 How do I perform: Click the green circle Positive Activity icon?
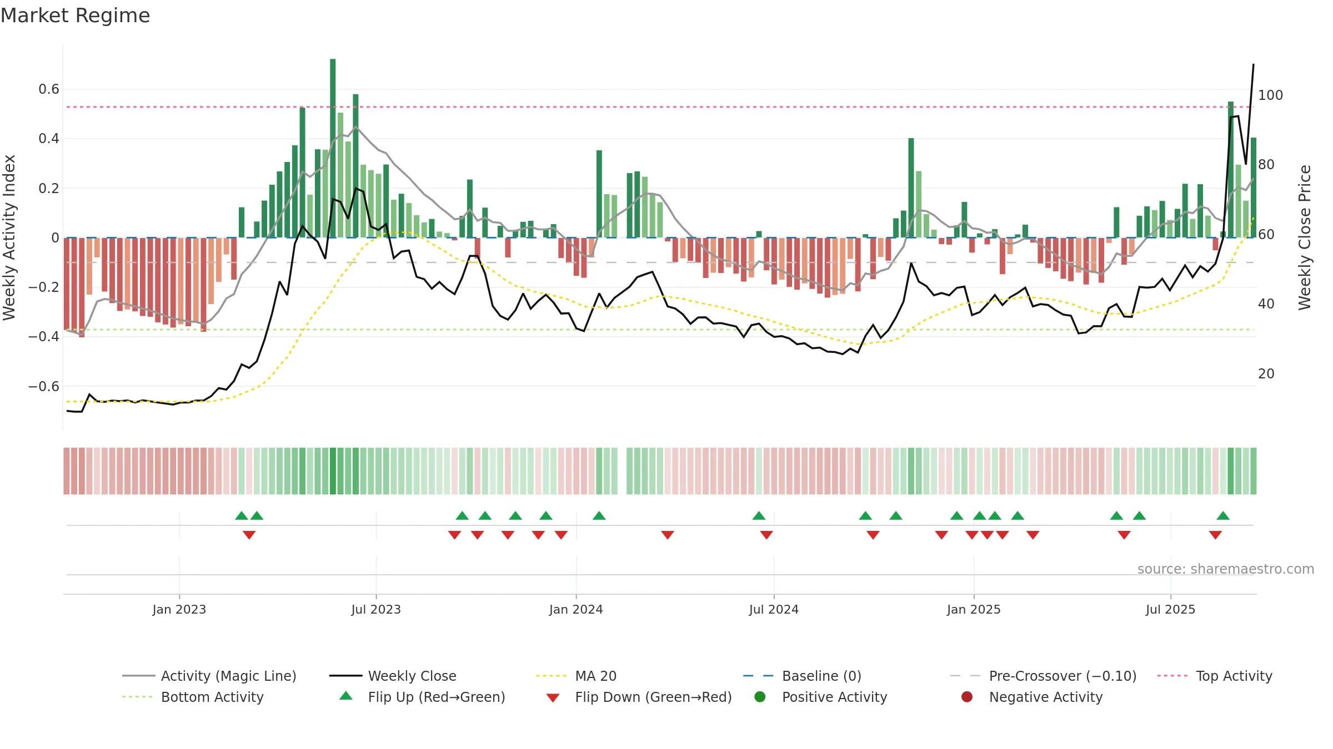[760, 697]
